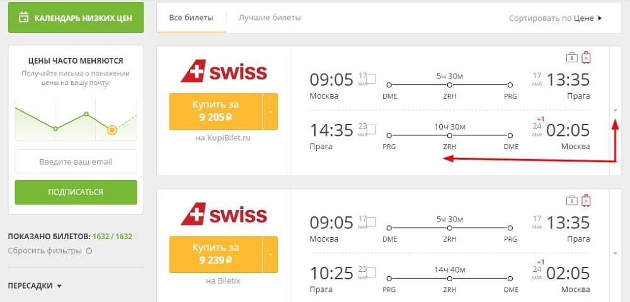630x302 pixels.
Task: Switch to the Лучшие билеты tab
Action: 270,18
